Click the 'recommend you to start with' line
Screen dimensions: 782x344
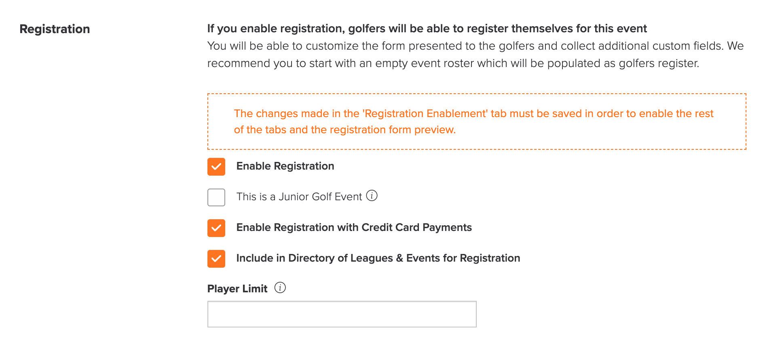point(453,63)
